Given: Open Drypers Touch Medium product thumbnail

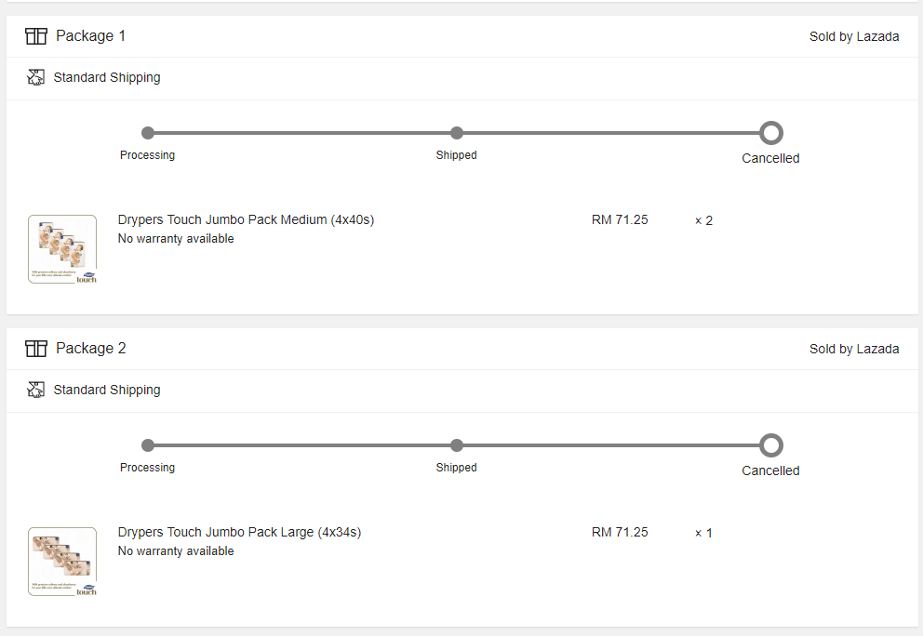Looking at the screenshot, I should (x=62, y=249).
